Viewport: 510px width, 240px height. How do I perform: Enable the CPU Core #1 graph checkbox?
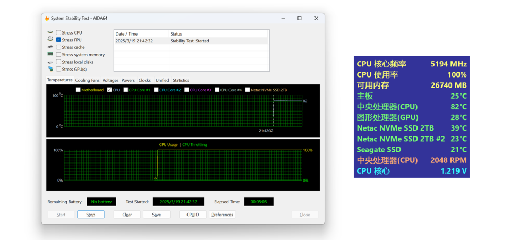126,90
